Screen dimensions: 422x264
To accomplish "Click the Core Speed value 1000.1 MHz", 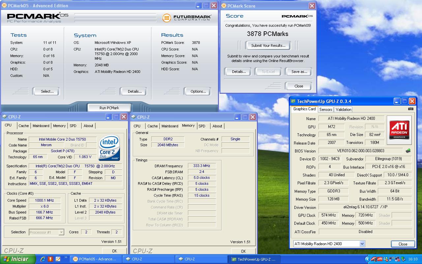I will tap(45, 200).
